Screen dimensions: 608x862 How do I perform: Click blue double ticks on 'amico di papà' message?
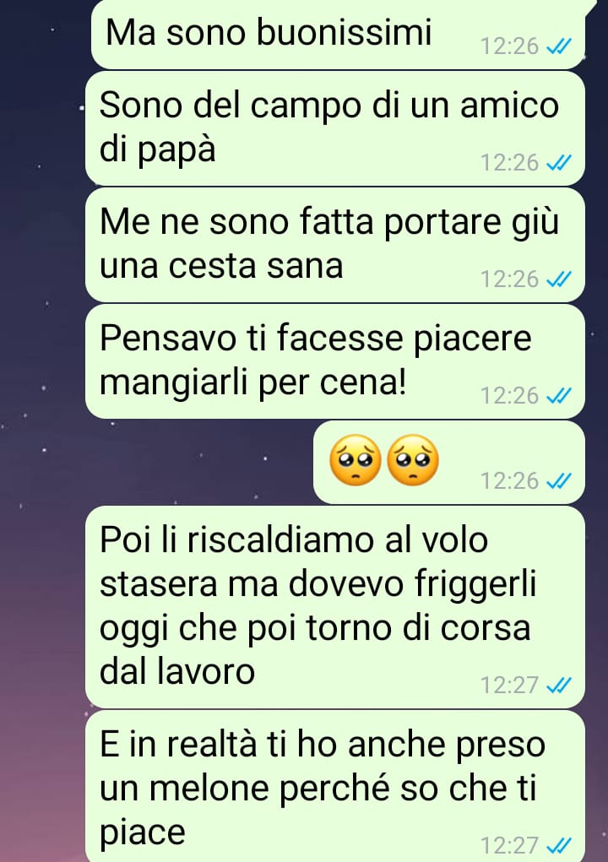[559, 163]
